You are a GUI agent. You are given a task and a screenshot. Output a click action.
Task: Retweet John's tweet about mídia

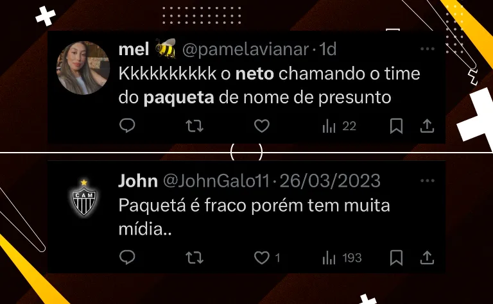[195, 258]
